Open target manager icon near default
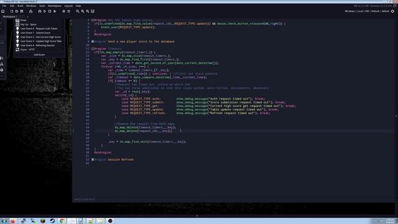Viewport: 398px width, 224px height. pyautogui.click(x=392, y=11)
